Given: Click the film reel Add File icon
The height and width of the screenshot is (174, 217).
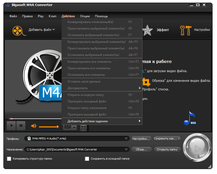Looking at the screenshot, I should pyautogui.click(x=19, y=31).
